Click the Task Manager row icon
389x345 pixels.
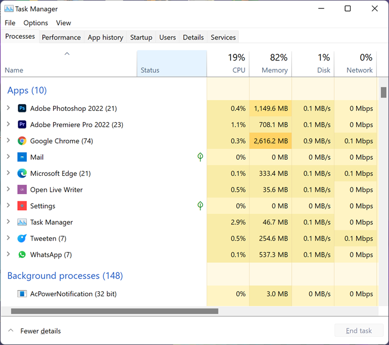(22, 222)
